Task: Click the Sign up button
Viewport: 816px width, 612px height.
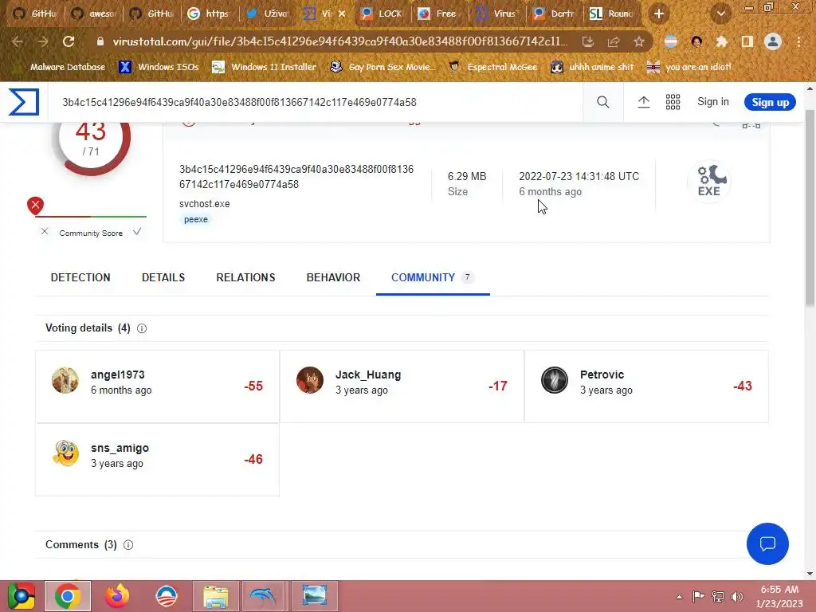Action: pos(771,103)
